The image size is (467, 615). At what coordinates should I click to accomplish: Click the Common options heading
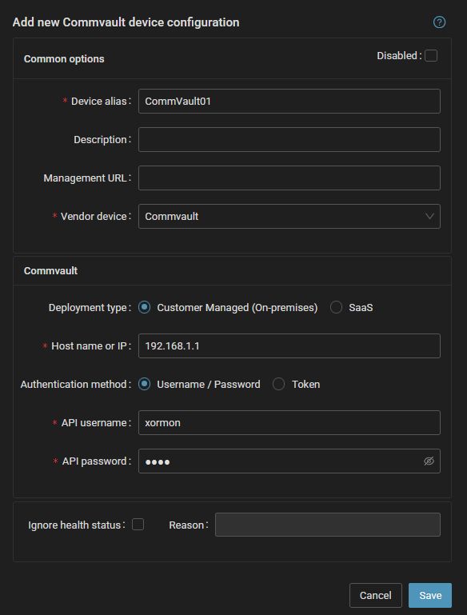[64, 59]
